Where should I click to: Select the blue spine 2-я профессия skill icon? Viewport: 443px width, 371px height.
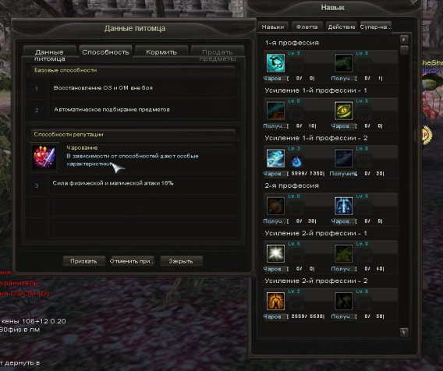pyautogui.click(x=343, y=206)
